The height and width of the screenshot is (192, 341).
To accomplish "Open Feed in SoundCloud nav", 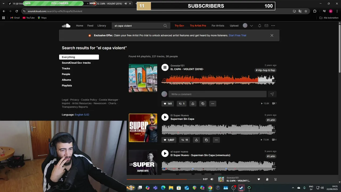I will (90, 26).
